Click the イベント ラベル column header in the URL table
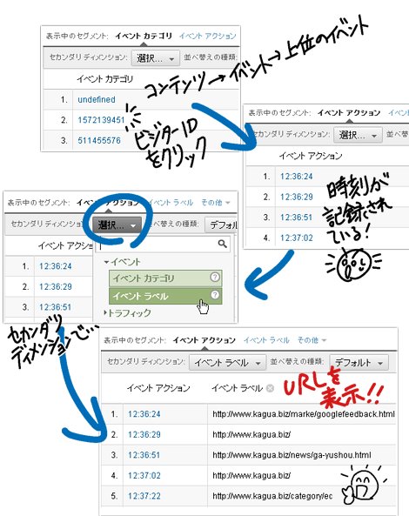Image resolution: width=409 pixels, height=516 pixels. 237,388
